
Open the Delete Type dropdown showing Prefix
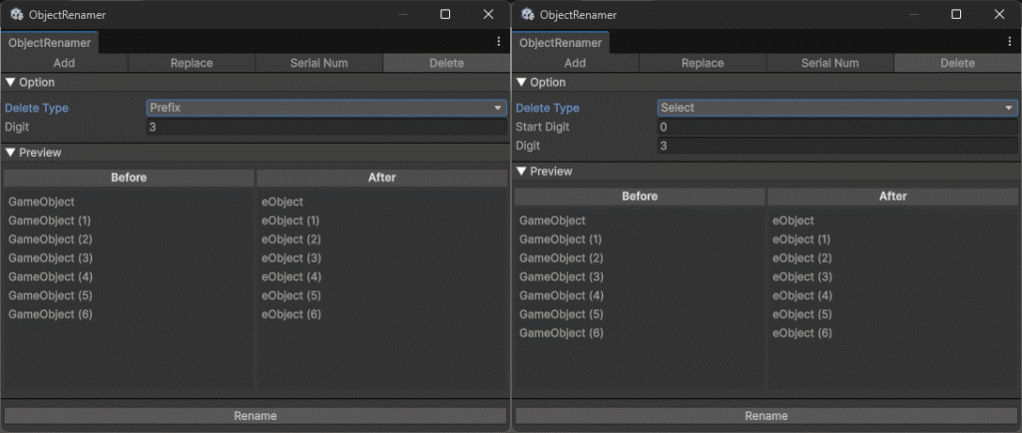pyautogui.click(x=326, y=108)
